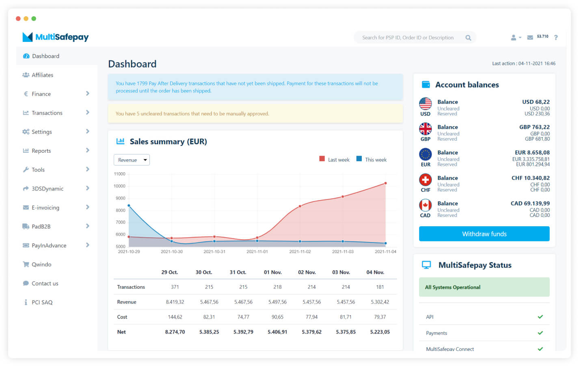Click Transactions count 181 for 04 Nov.
This screenshot has height=366, width=579.
coord(380,287)
